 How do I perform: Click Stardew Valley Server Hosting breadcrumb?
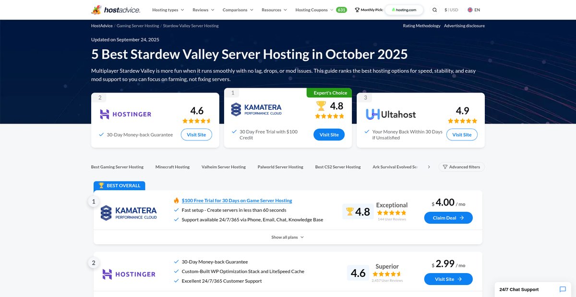click(x=191, y=26)
